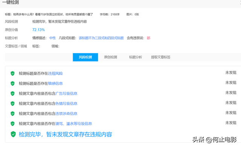This screenshot has height=147, width=241.
Task: Click the green shield beside 违规风险 check
Action: 12,73
